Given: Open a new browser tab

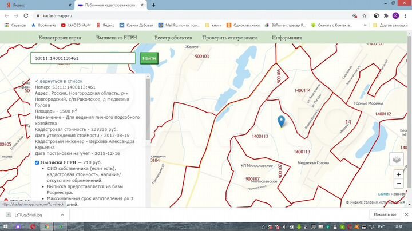Looking at the screenshot, I should (x=153, y=5).
